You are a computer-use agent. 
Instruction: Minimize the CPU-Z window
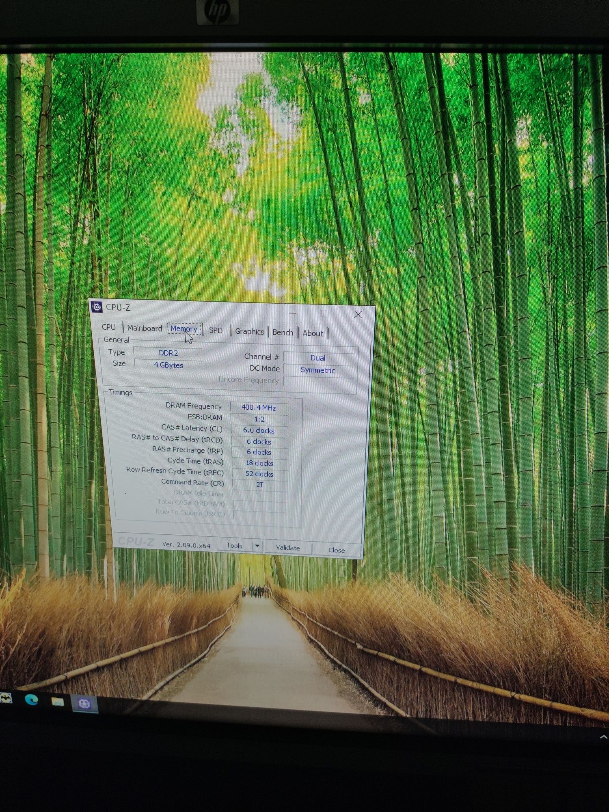tap(292, 313)
